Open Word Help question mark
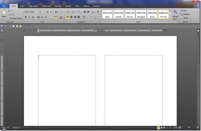 point(198,6)
